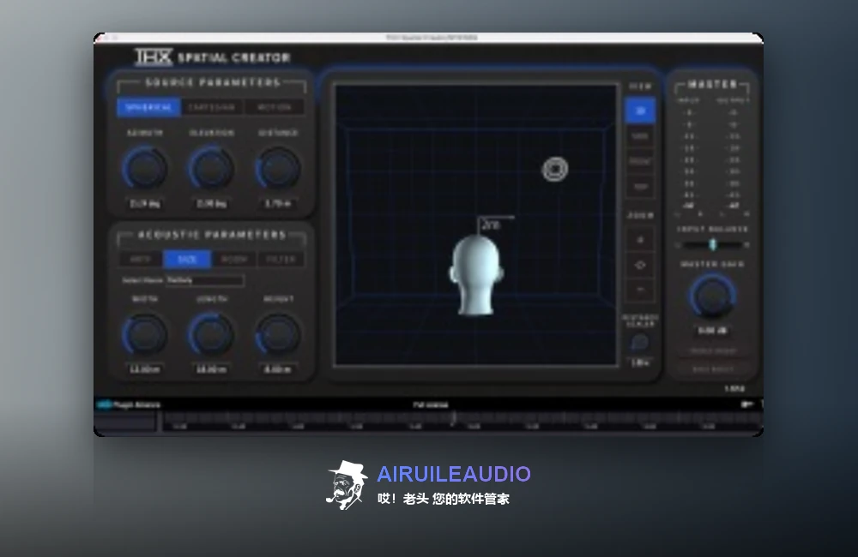Click the Height value field
858x557 pixels.
coord(278,369)
